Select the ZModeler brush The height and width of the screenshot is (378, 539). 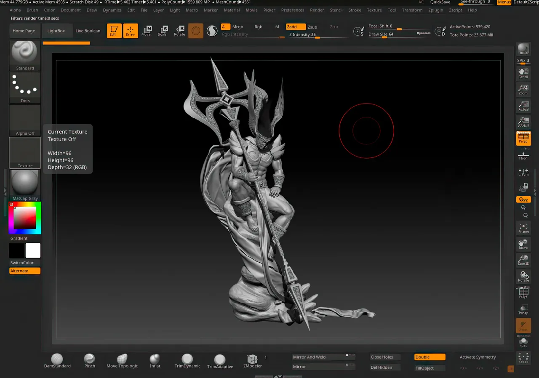pos(252,361)
